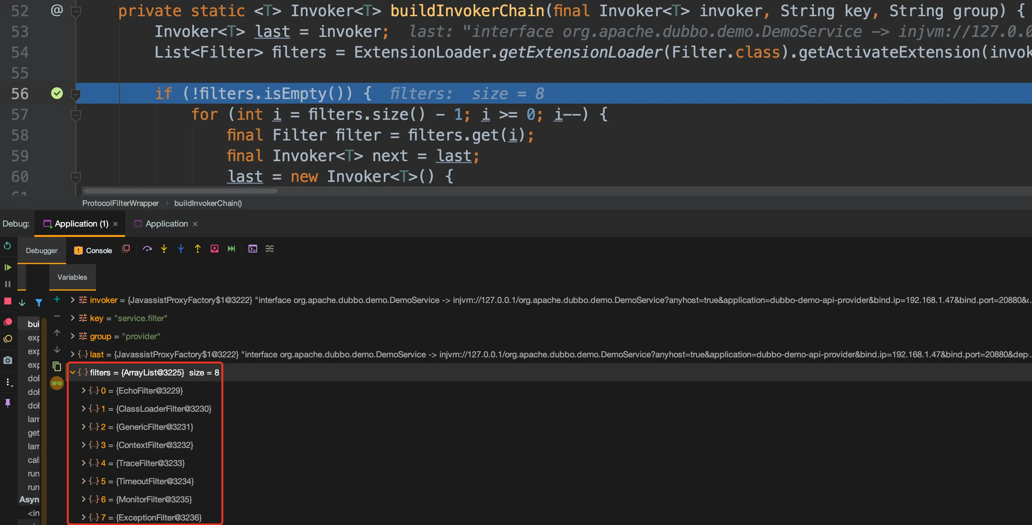Expand the invoker variable node

click(x=72, y=300)
